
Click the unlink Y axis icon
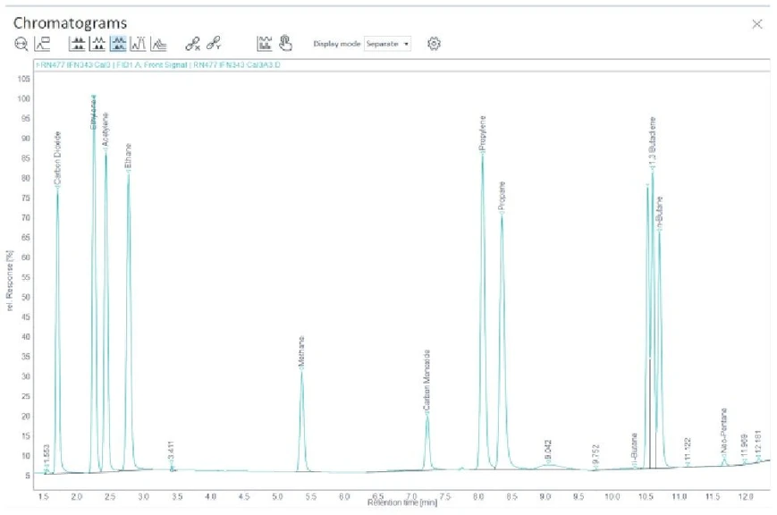[214, 44]
